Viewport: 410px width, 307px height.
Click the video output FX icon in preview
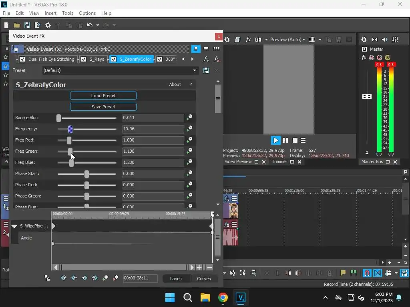coord(247,40)
